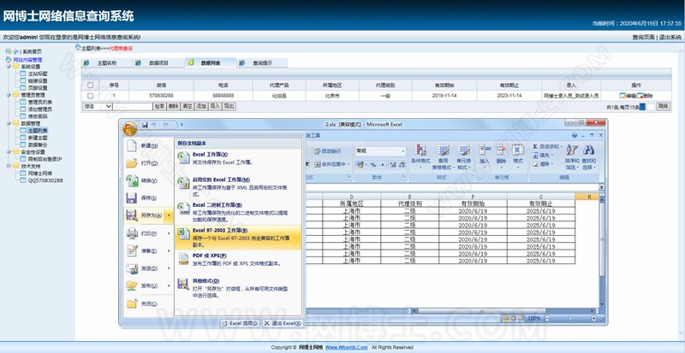This screenshot has width=685, height=353.
Task: Expand the formula bar chevron
Action: coord(602,187)
